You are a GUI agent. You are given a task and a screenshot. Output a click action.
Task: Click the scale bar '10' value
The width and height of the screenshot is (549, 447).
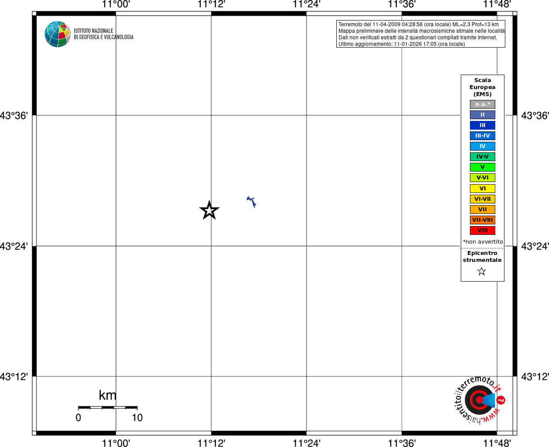tap(137, 418)
